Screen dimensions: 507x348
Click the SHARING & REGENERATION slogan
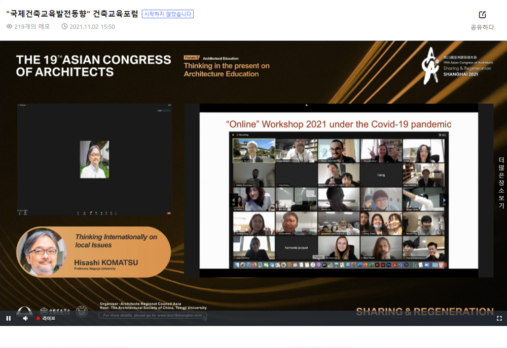point(424,312)
